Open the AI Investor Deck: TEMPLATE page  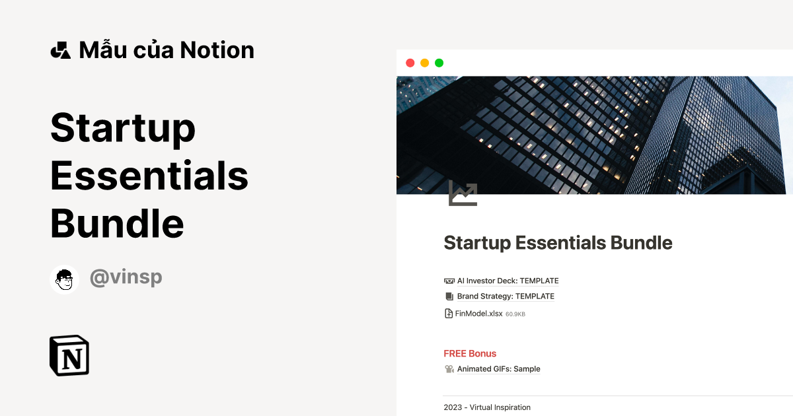pyautogui.click(x=508, y=281)
